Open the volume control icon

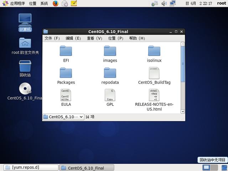(164, 4)
